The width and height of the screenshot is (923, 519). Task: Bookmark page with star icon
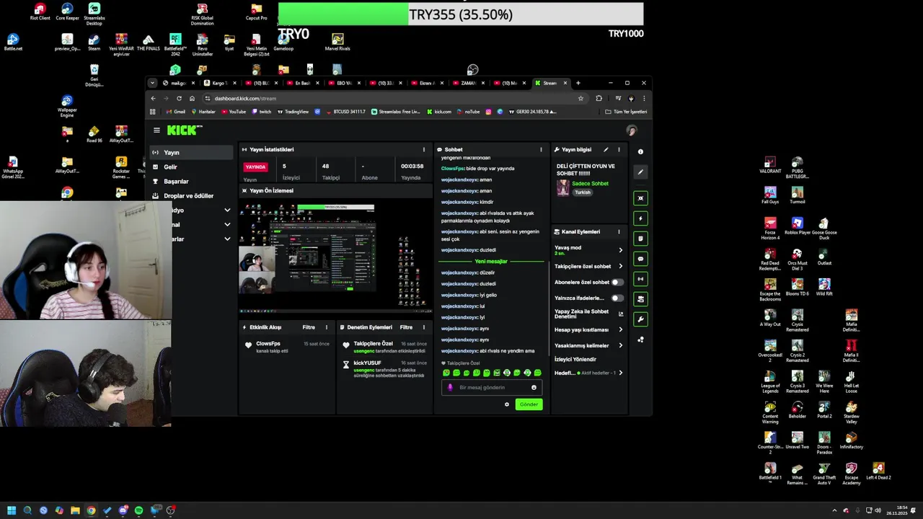pos(580,99)
